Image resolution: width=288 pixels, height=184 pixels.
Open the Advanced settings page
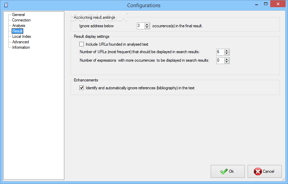(21, 42)
